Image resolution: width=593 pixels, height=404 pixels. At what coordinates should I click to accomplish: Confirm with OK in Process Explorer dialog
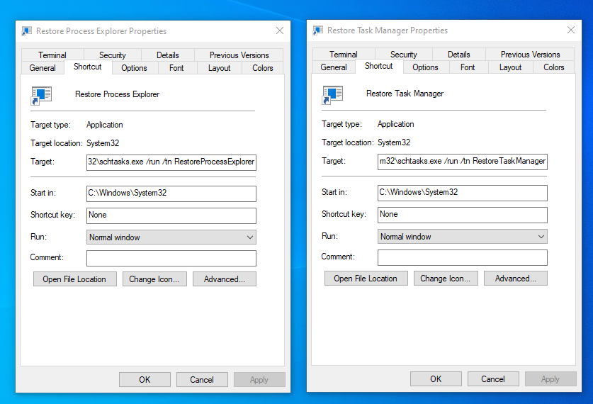pyautogui.click(x=145, y=379)
